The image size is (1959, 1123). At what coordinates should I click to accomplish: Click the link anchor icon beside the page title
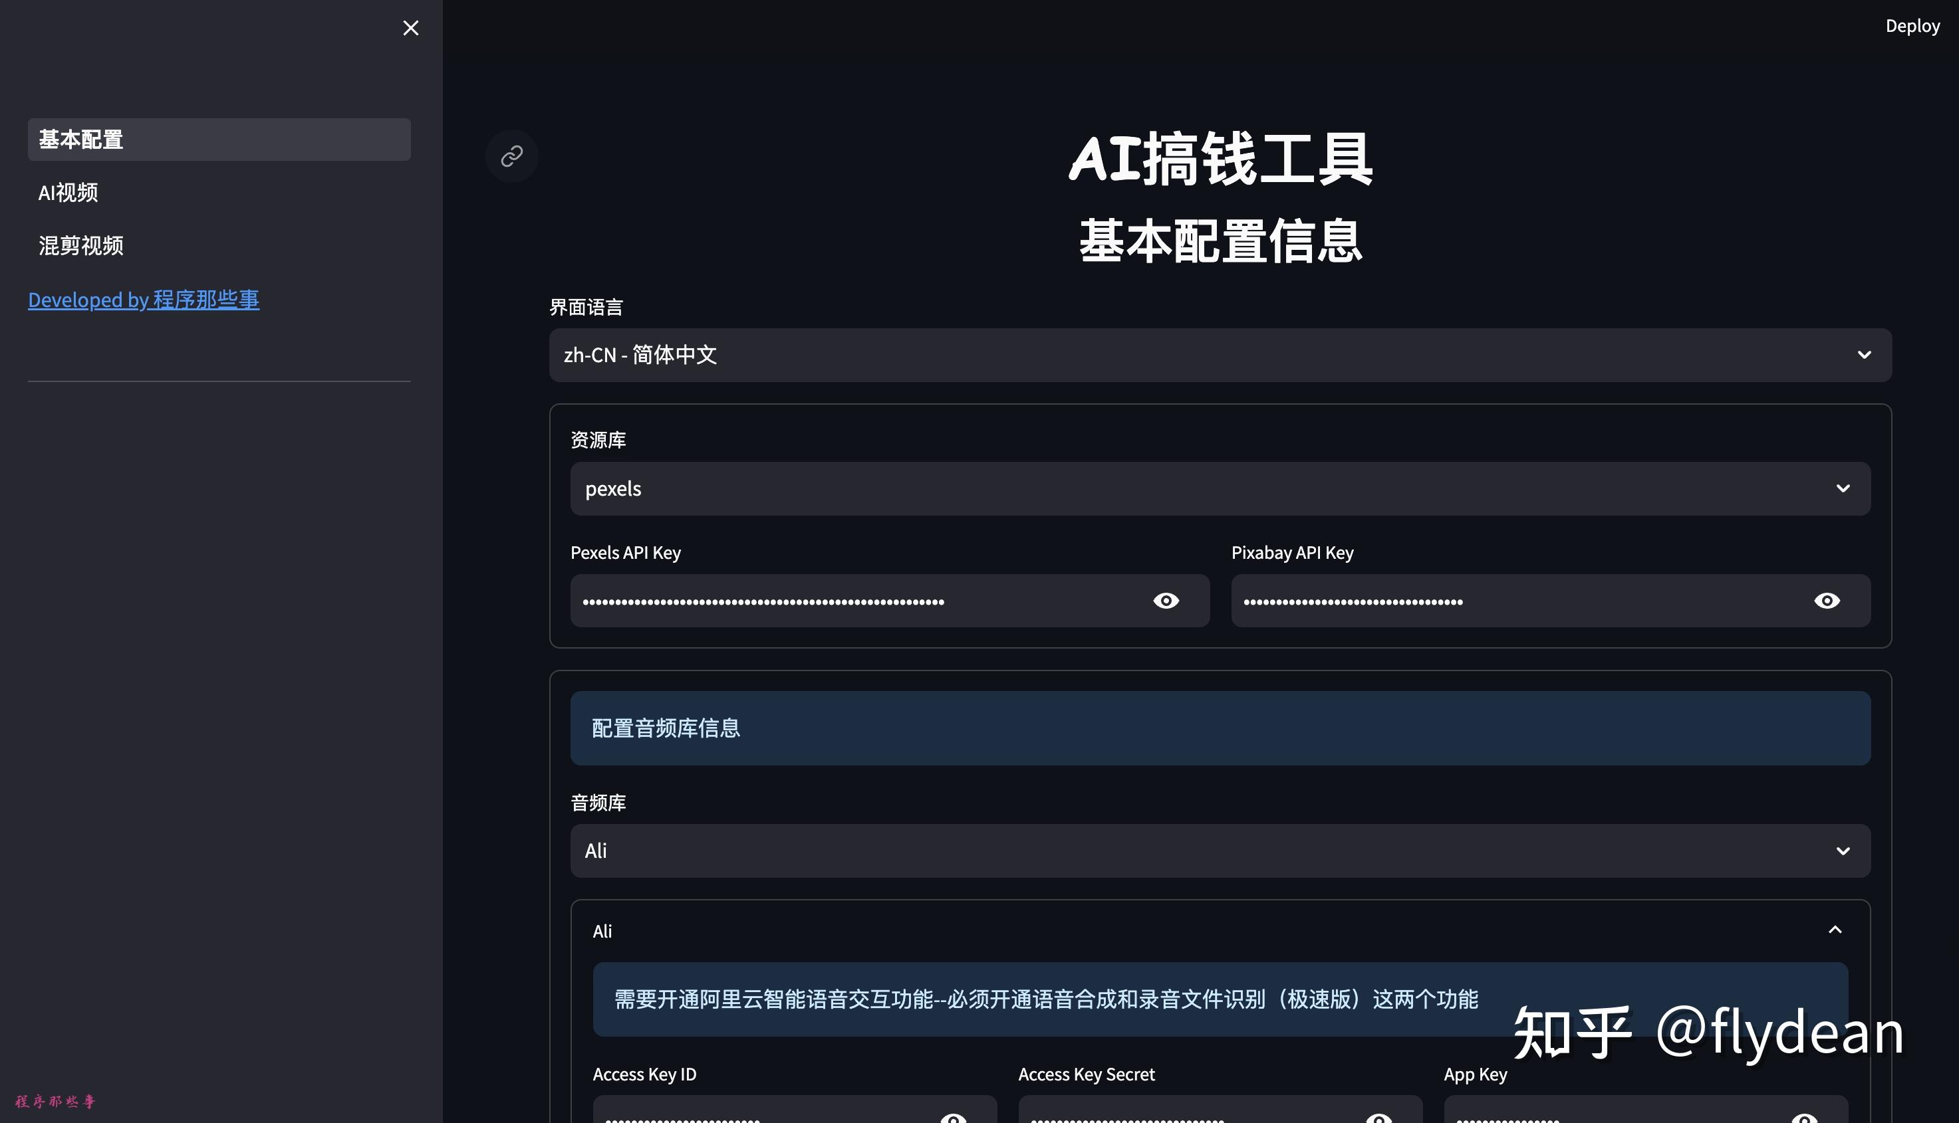click(511, 155)
